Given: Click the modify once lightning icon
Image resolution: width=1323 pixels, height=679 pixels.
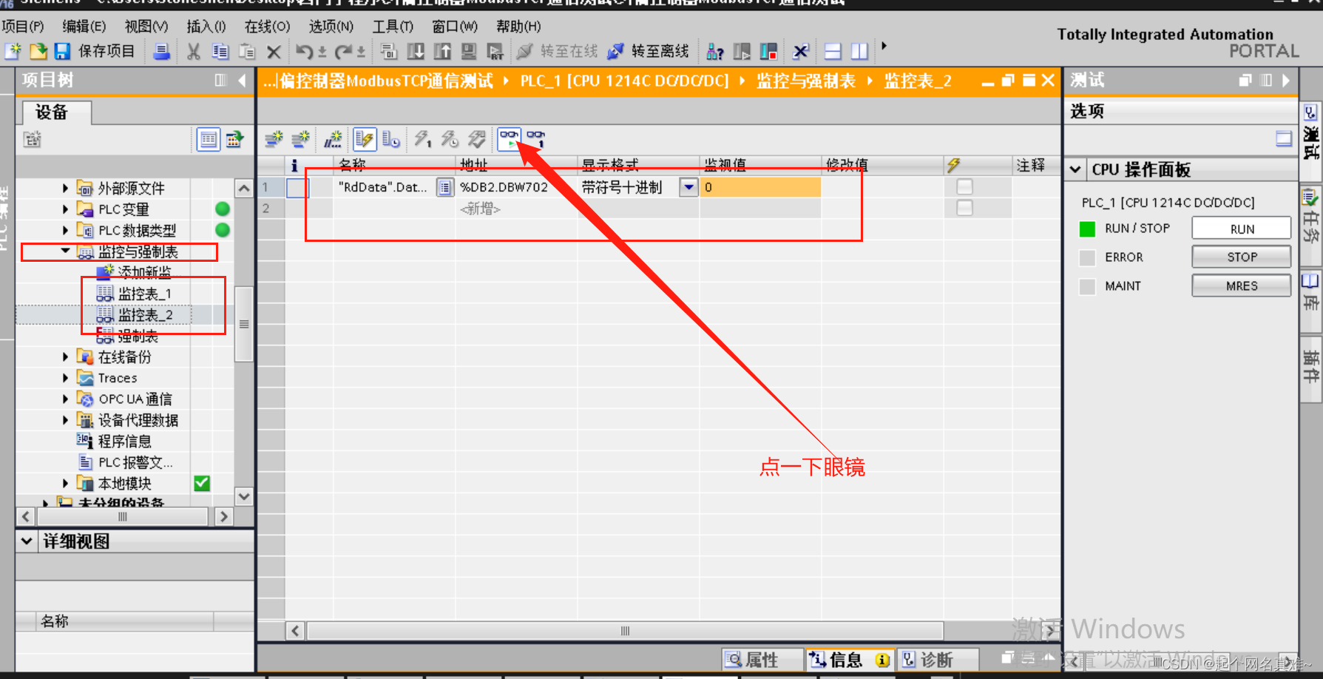Looking at the screenshot, I should point(422,138).
